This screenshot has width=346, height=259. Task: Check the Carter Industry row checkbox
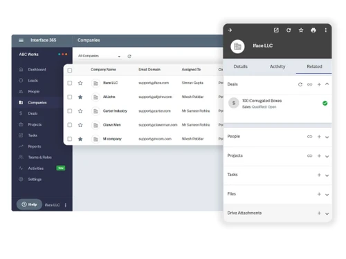pyautogui.click(x=70, y=111)
